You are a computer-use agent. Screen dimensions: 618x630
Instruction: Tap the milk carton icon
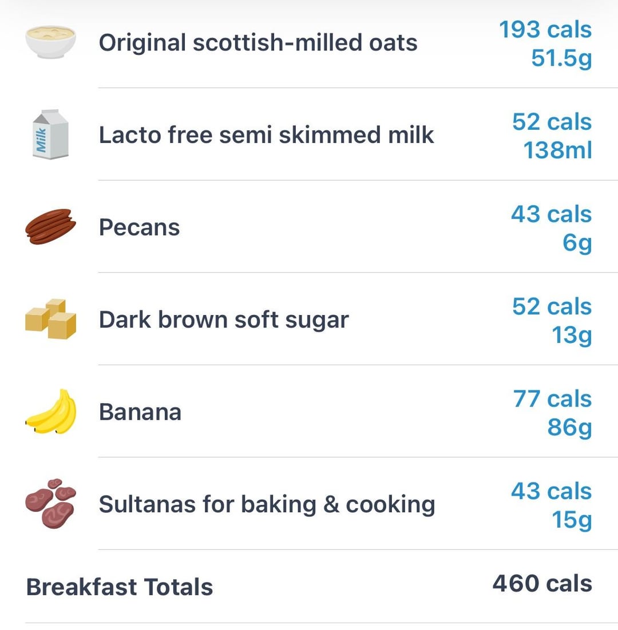(x=50, y=134)
